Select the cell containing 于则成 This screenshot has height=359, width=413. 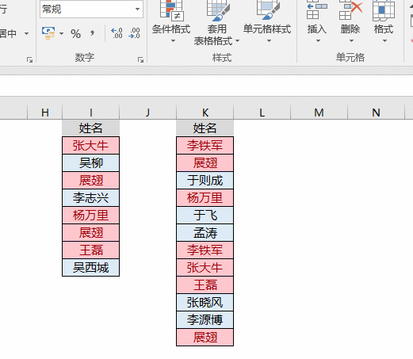point(205,181)
